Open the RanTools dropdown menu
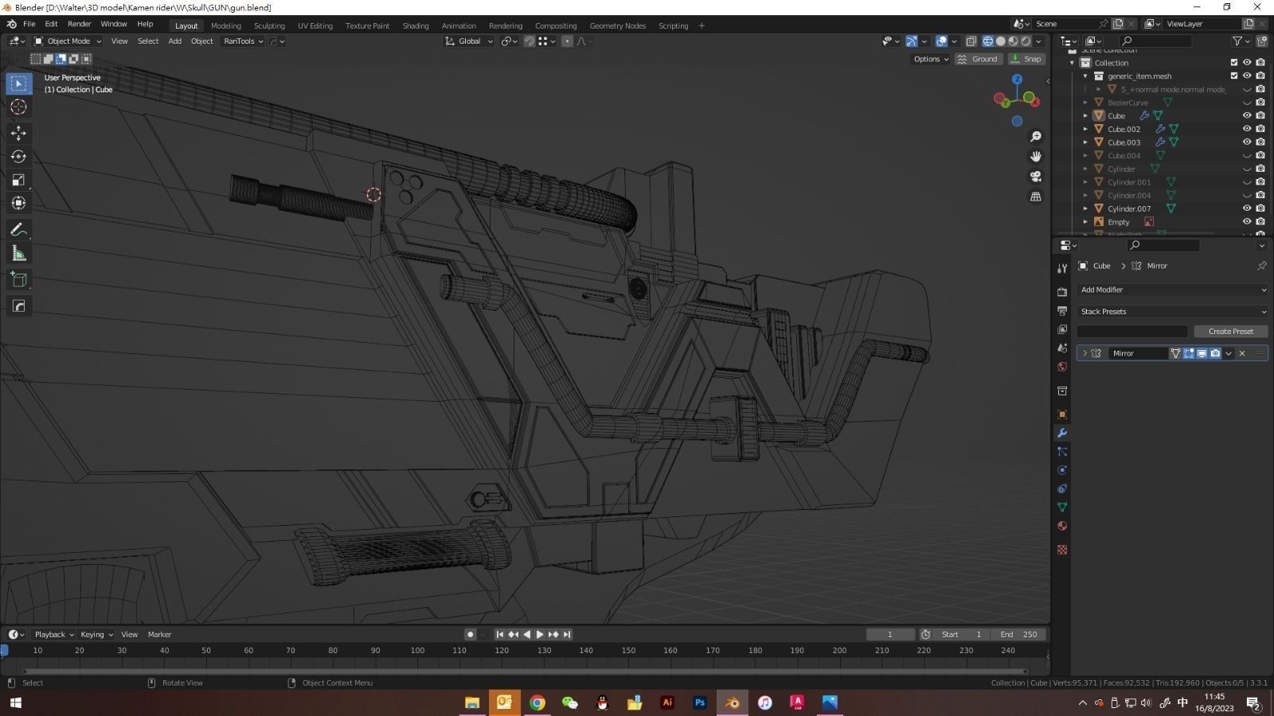Image resolution: width=1274 pixels, height=716 pixels. pyautogui.click(x=243, y=41)
